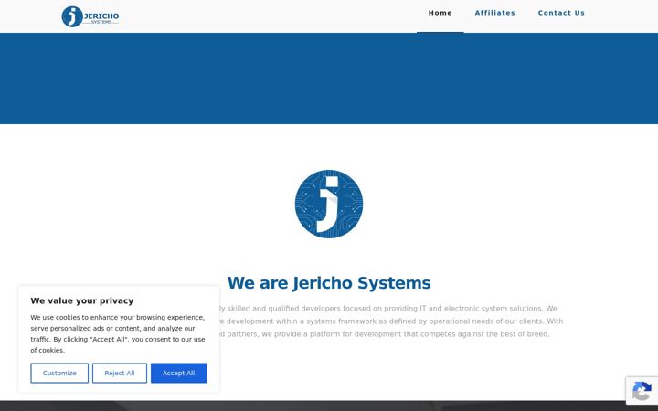Click Customize in the cookie banner
658x411 pixels.
pos(59,373)
